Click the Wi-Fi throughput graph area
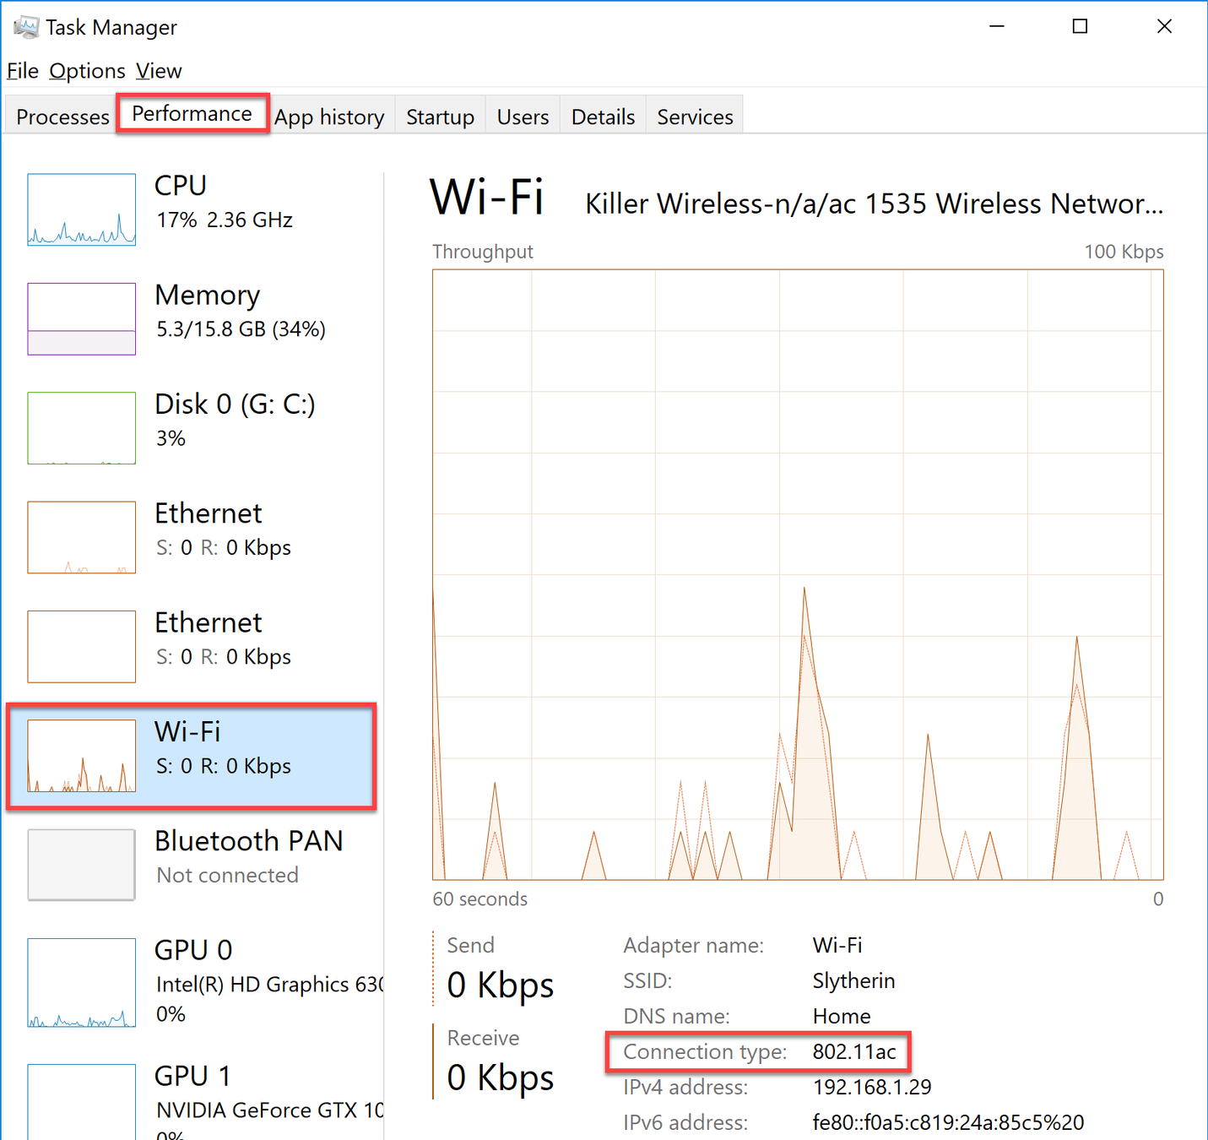Image resolution: width=1208 pixels, height=1140 pixels. [798, 574]
